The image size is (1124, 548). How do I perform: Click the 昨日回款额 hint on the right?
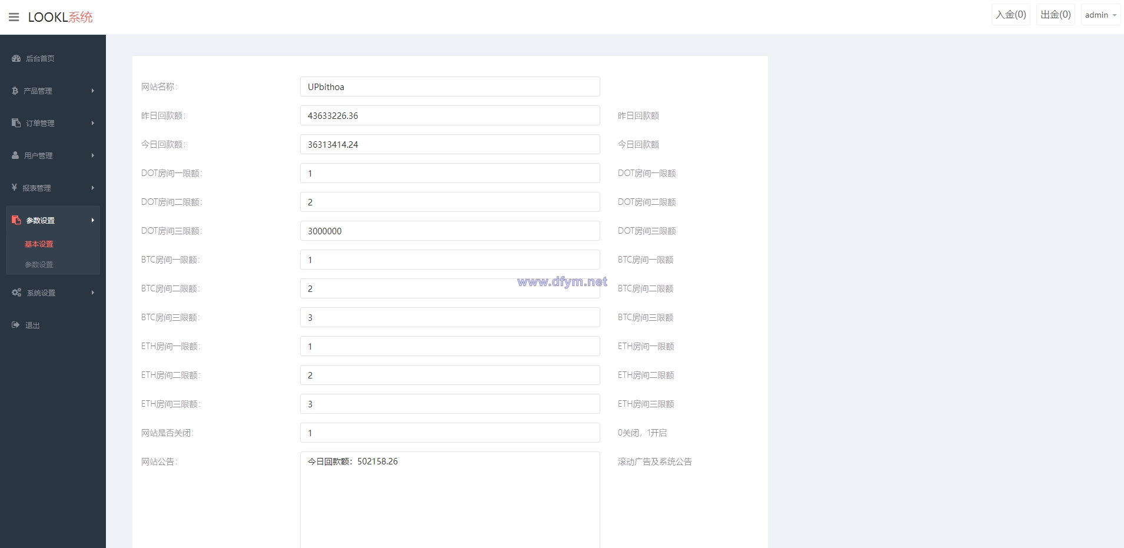[638, 115]
